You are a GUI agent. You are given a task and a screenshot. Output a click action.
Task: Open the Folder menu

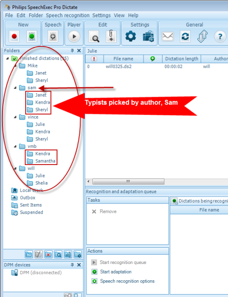pyautogui.click(x=36, y=15)
